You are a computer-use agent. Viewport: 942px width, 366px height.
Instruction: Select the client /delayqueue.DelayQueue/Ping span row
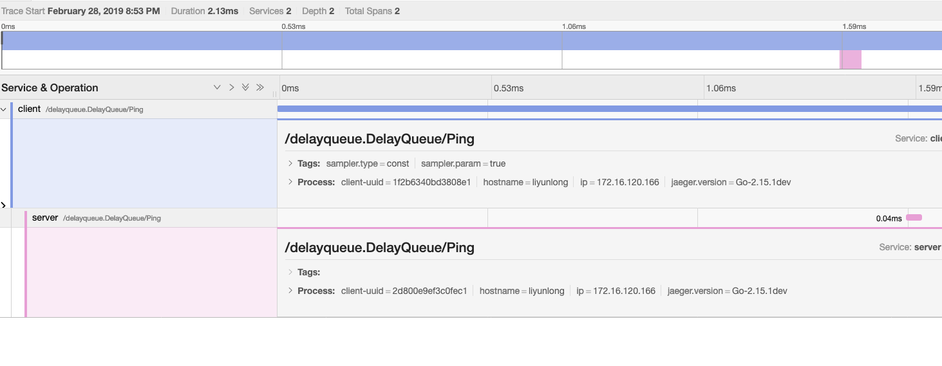(x=138, y=109)
